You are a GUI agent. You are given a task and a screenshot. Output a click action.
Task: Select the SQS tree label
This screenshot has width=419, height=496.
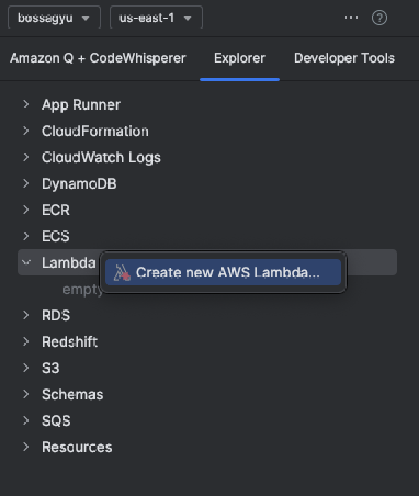[56, 420]
